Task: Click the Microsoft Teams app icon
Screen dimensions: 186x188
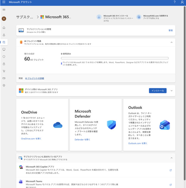Action: point(21,181)
